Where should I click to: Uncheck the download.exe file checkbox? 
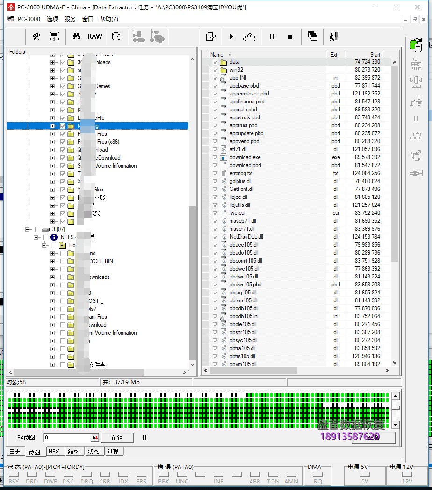(215, 157)
